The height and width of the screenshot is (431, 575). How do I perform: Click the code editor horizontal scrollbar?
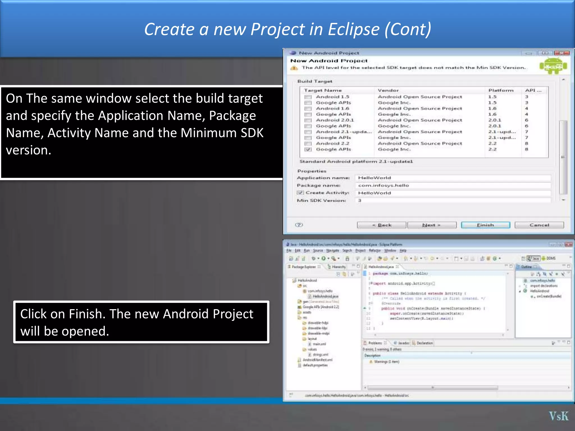pos(439,334)
